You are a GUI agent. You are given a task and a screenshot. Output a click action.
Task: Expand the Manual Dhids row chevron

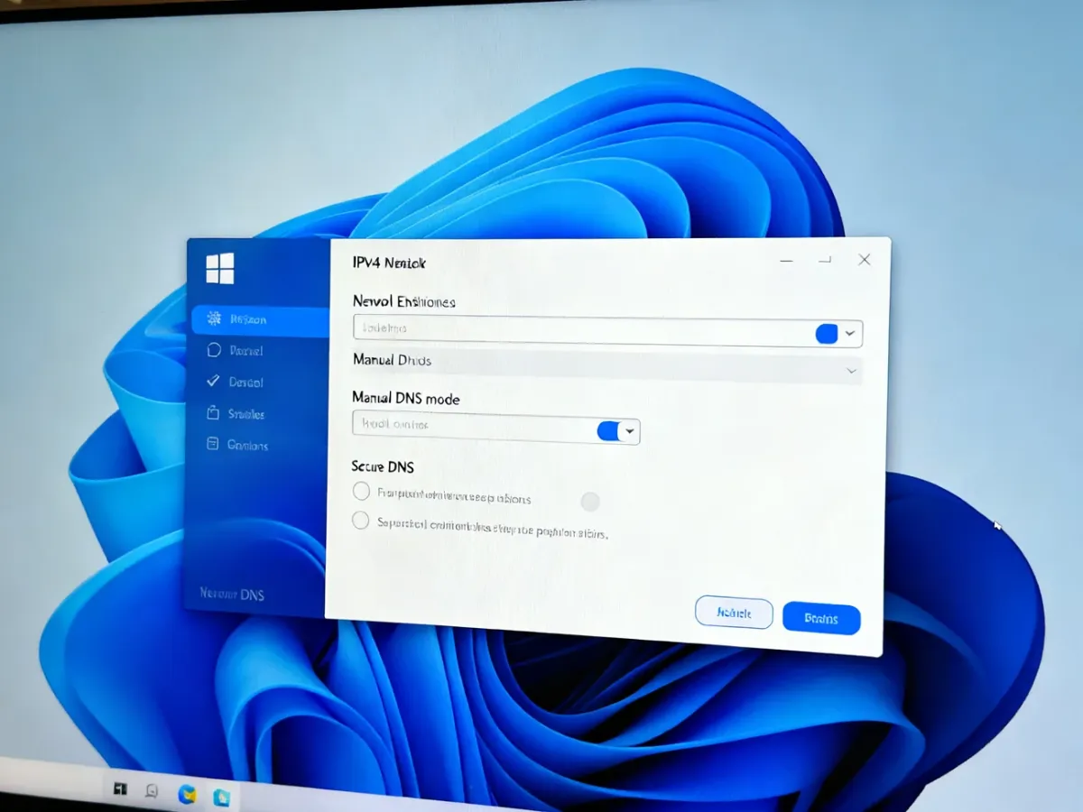pyautogui.click(x=851, y=371)
